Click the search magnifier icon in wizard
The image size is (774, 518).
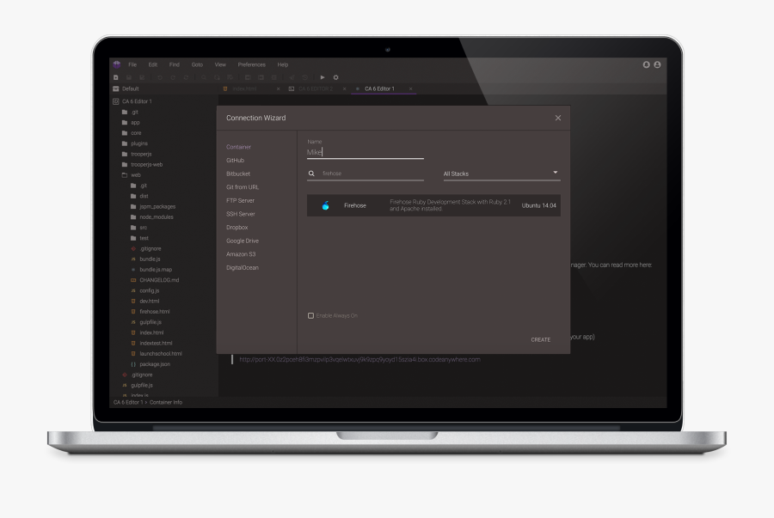coord(311,174)
